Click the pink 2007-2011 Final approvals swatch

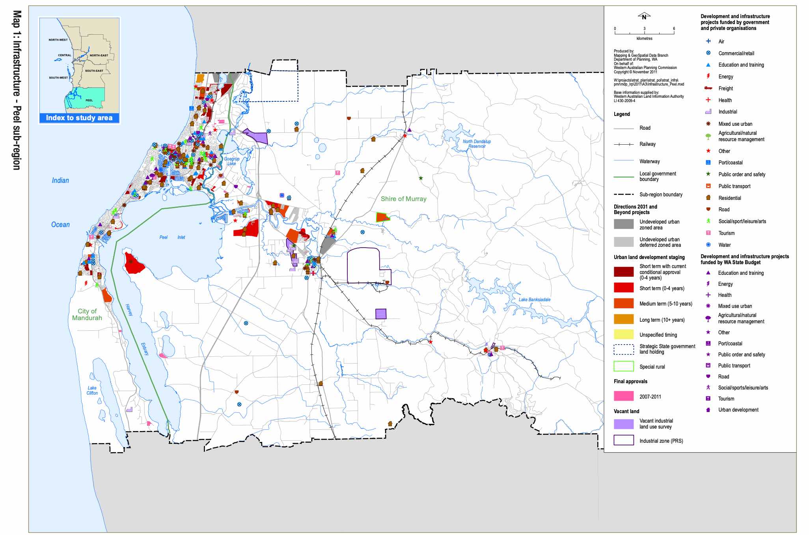click(x=623, y=396)
